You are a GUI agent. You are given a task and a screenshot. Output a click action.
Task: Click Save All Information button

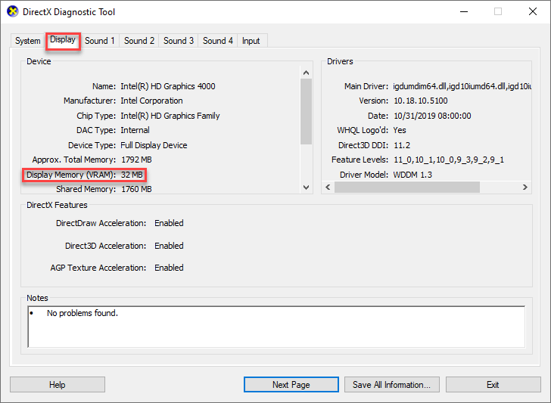click(391, 385)
